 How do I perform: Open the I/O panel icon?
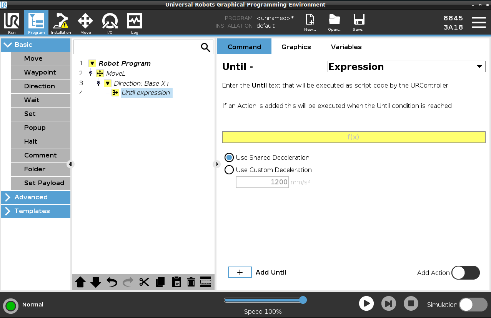click(110, 23)
